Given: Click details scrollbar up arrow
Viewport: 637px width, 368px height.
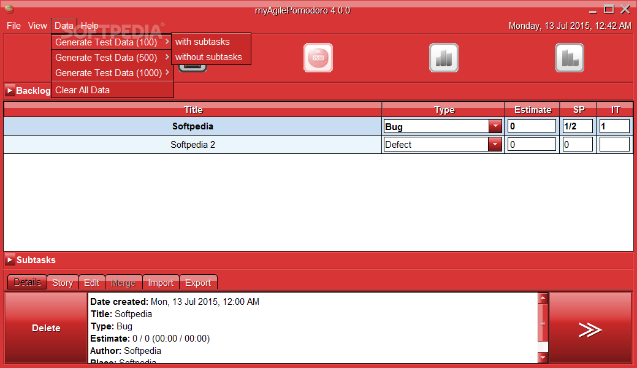Looking at the screenshot, I should pos(543,298).
